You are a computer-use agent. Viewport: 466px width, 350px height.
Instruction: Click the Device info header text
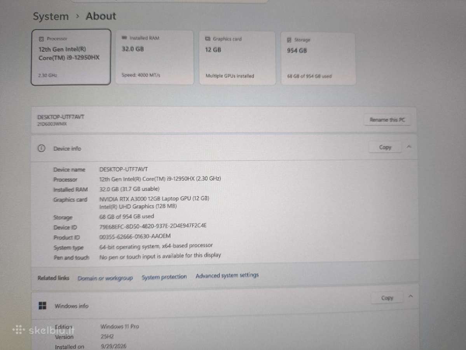coord(67,149)
